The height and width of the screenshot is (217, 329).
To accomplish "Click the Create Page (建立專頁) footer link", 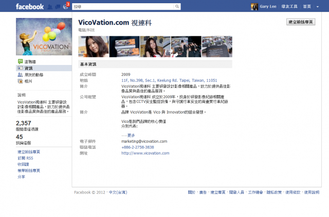I will click(x=218, y=192).
